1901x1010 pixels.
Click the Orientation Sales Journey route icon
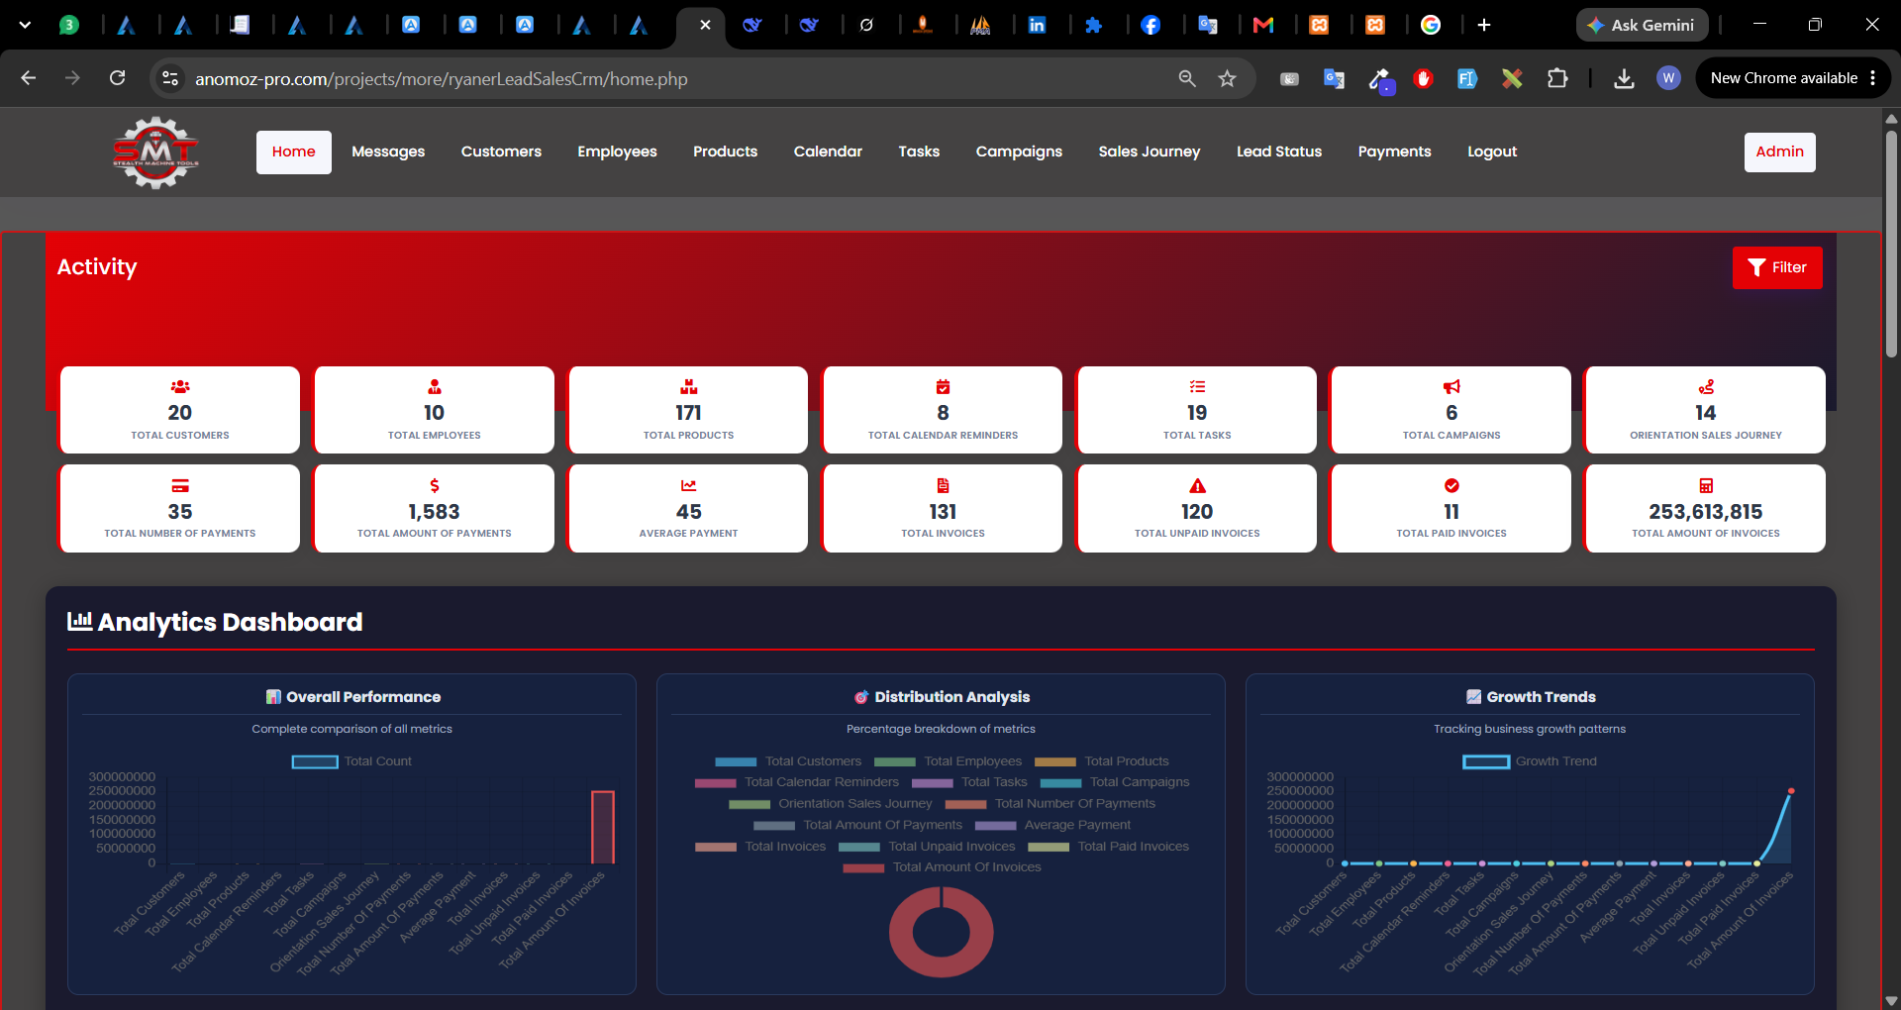coord(1706,387)
